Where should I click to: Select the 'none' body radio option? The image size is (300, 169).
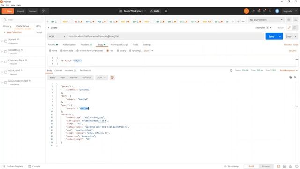point(50,51)
